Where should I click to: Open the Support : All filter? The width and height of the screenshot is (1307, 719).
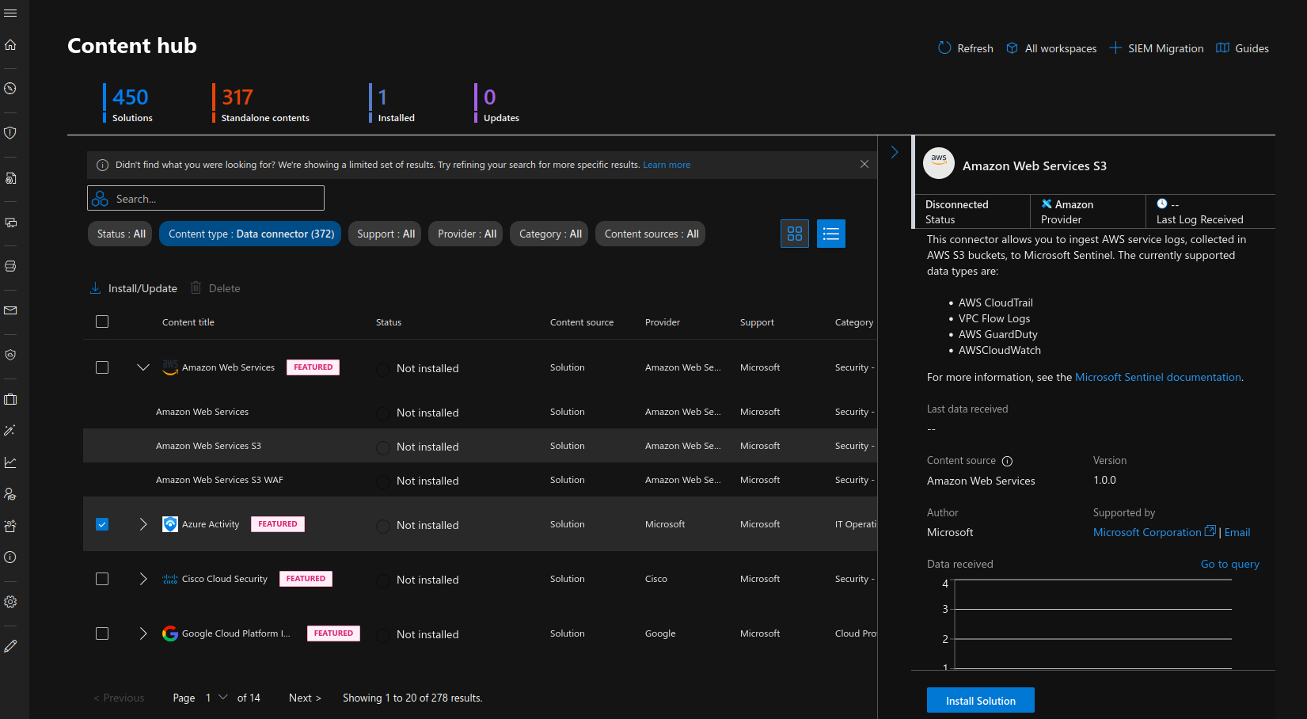point(385,234)
